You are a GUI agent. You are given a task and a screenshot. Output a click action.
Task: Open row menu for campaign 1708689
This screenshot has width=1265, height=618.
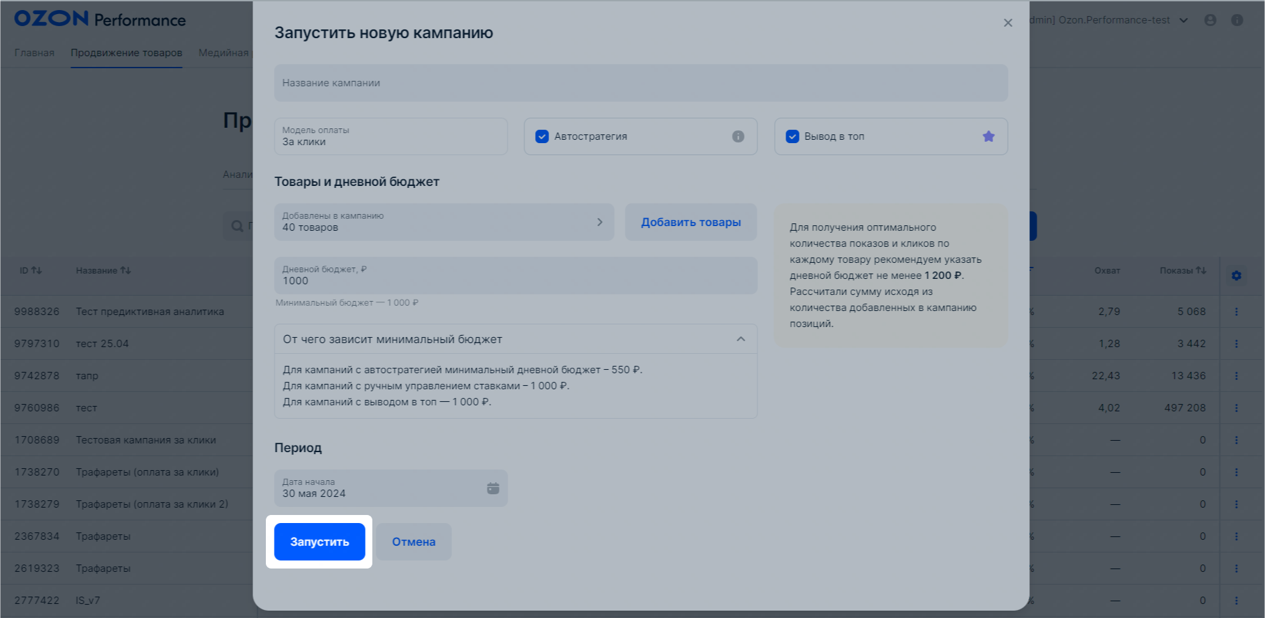pyautogui.click(x=1236, y=440)
